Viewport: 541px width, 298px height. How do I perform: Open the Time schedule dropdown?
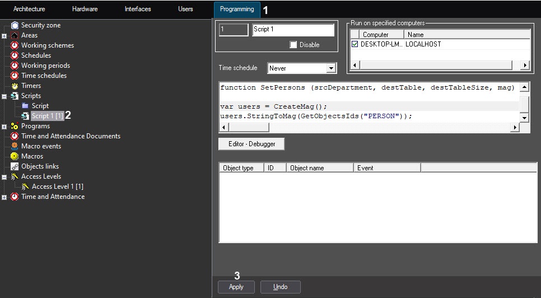(331, 68)
